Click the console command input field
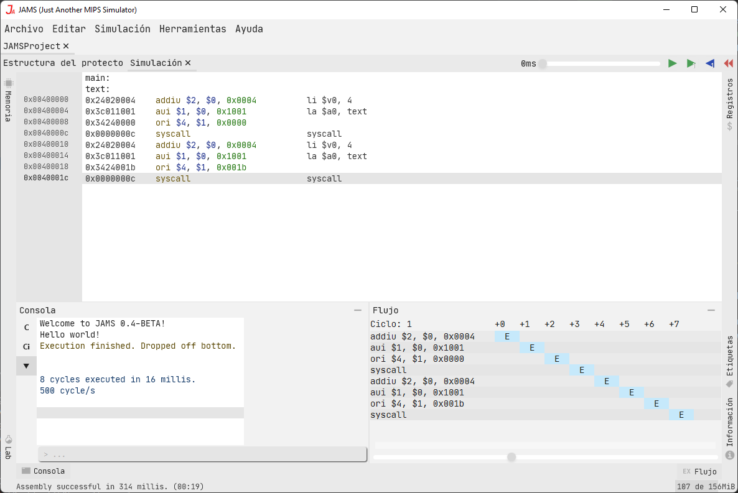 coord(202,454)
